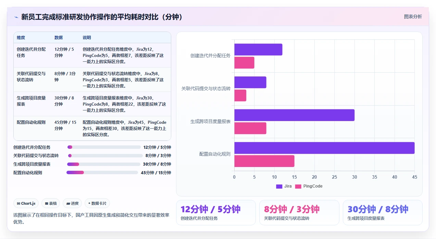This screenshot has width=436, height=239.
Task: Click progress bar for 配置自动化规则
Action: click(x=102, y=172)
